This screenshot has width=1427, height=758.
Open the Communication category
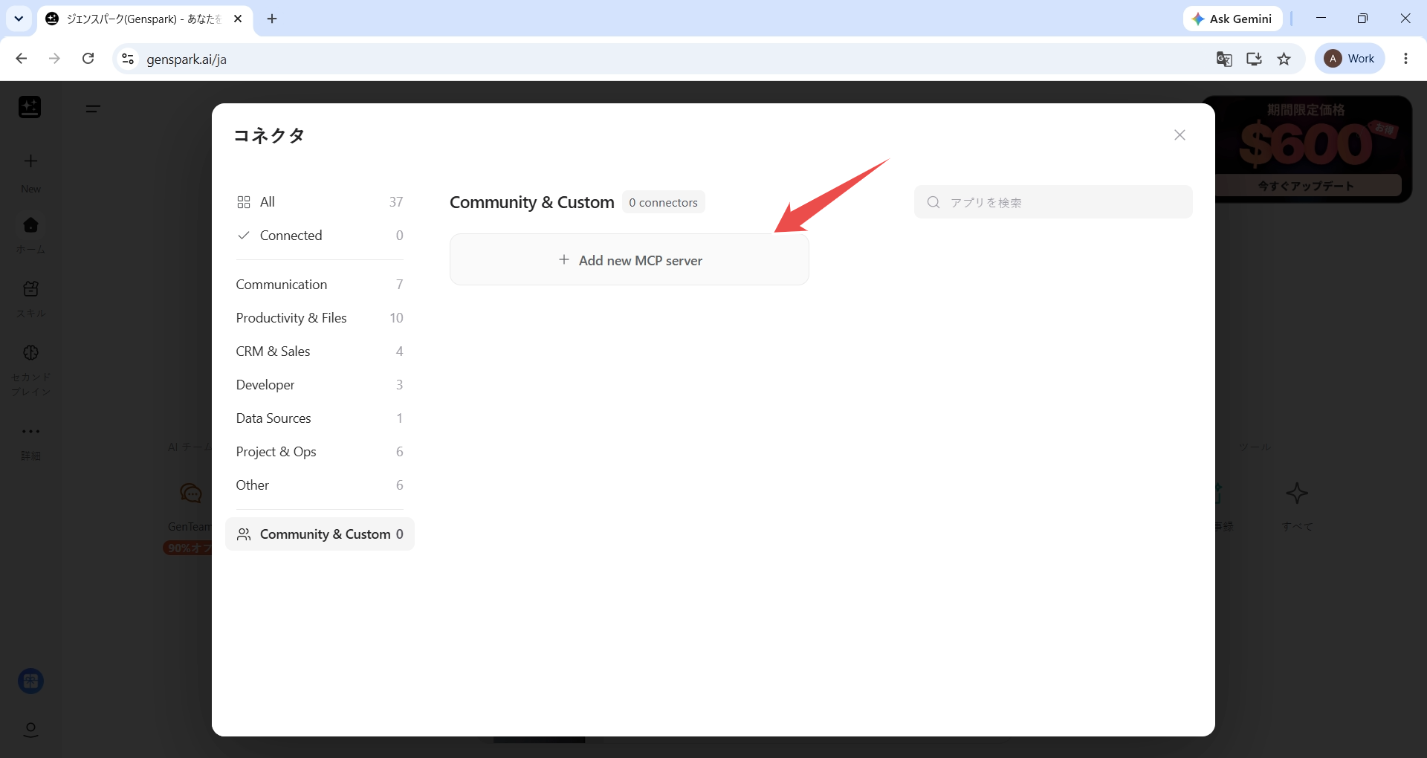point(320,285)
